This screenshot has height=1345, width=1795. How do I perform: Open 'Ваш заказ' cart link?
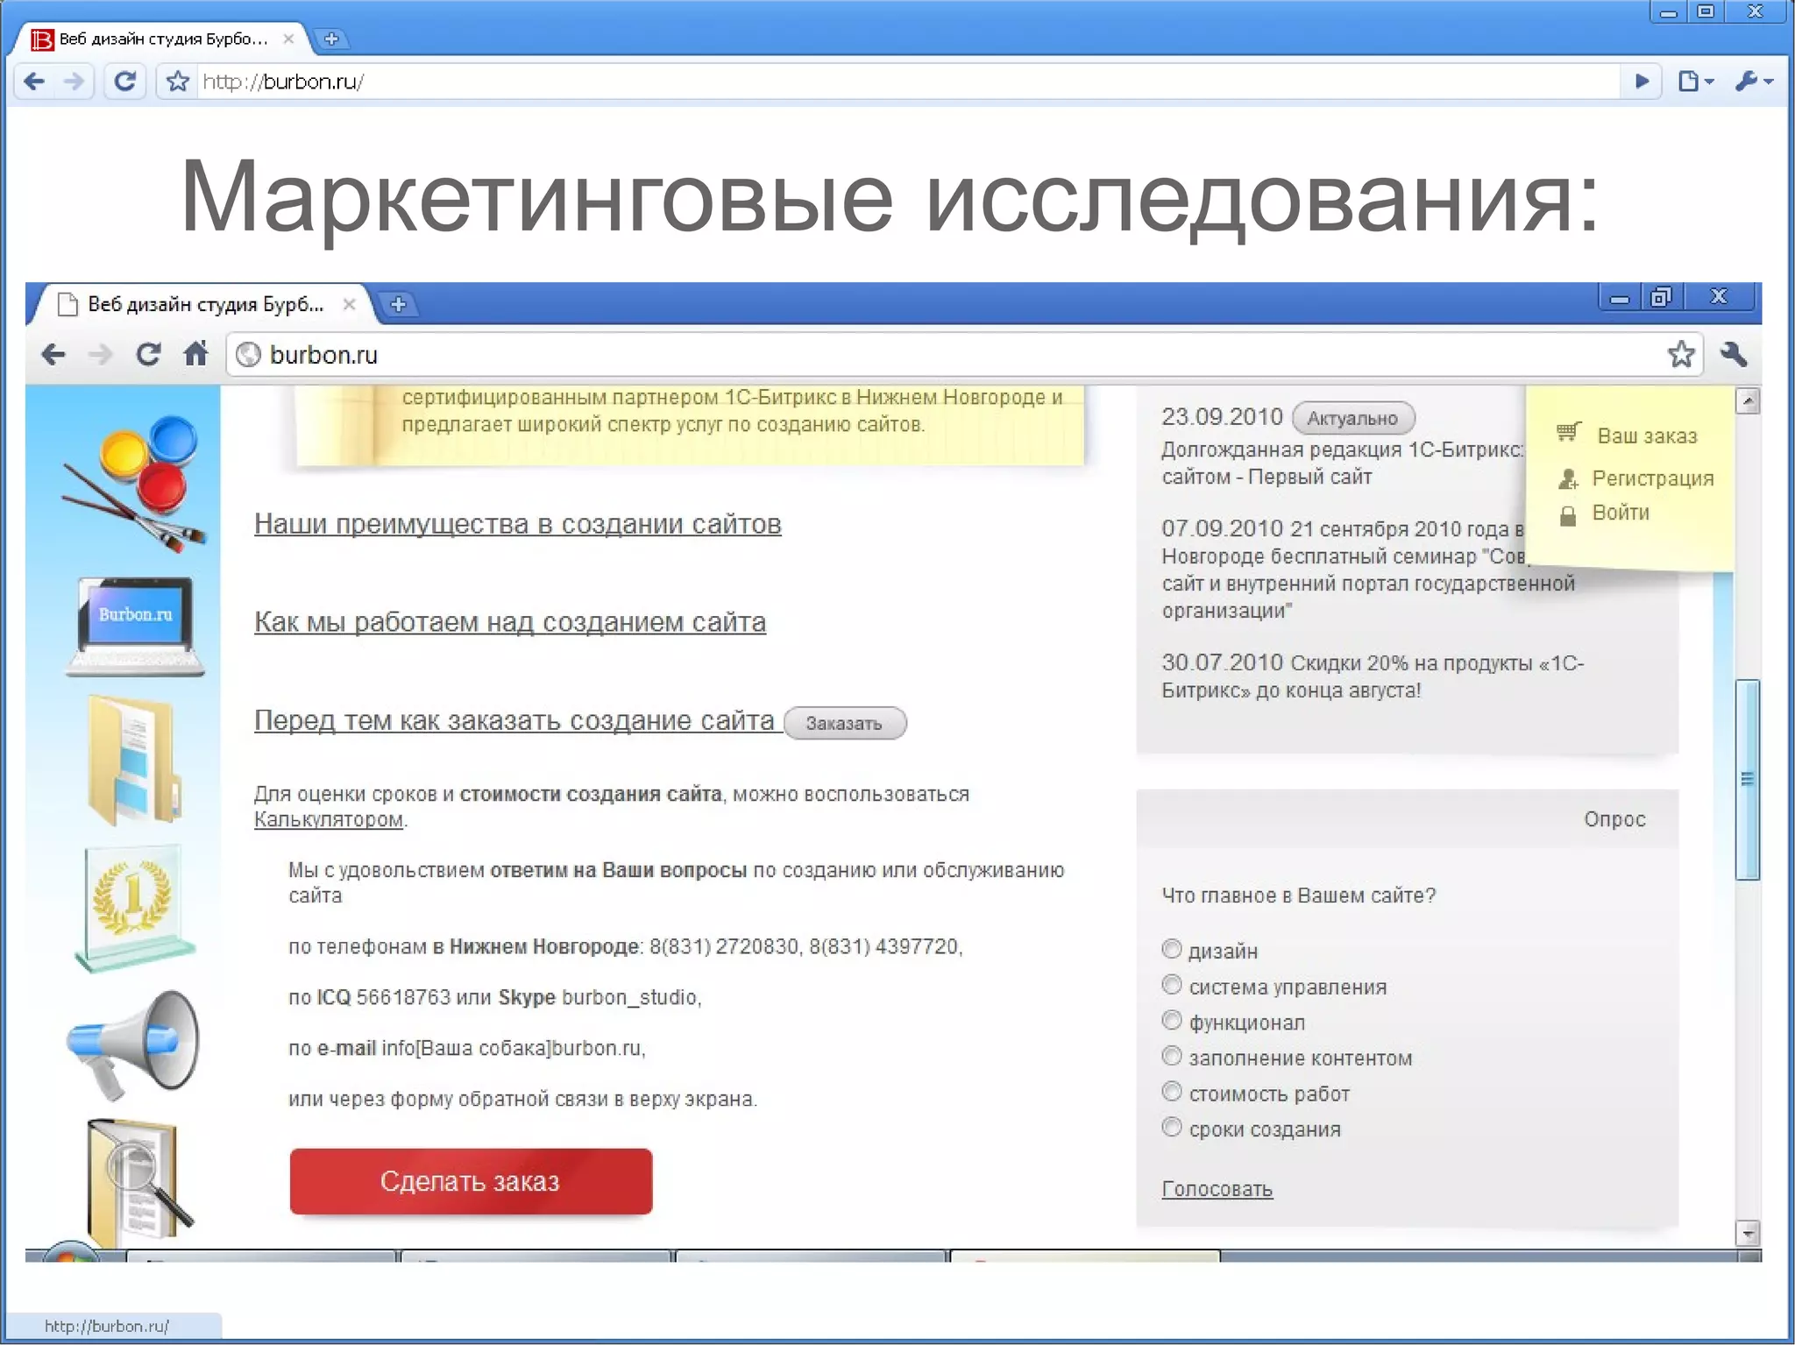point(1647,435)
